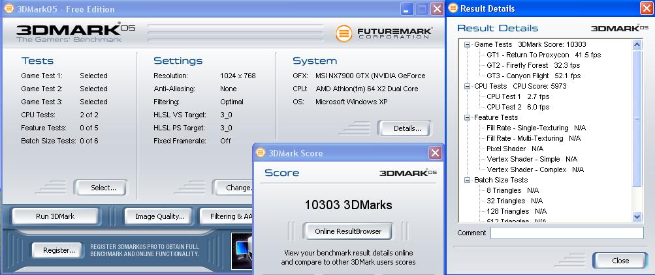Image resolution: width=655 pixels, height=275 pixels.
Task: Open the system Details button
Action: 404,128
